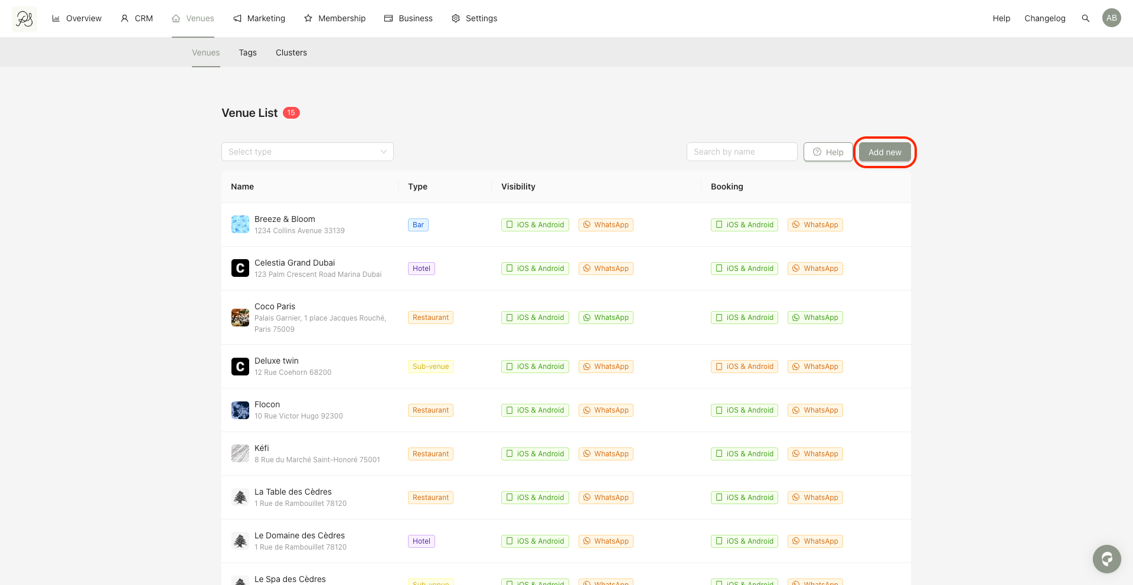The width and height of the screenshot is (1133, 585).
Task: Open the Coco Paris venue
Action: point(275,306)
